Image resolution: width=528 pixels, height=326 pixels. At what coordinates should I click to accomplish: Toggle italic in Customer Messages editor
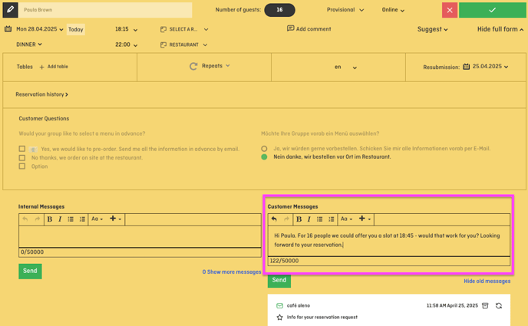point(309,219)
